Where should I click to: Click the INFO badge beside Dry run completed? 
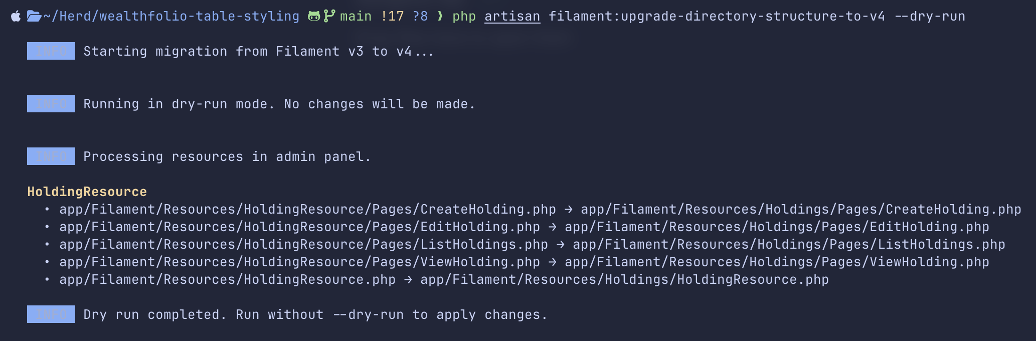pyautogui.click(x=51, y=314)
